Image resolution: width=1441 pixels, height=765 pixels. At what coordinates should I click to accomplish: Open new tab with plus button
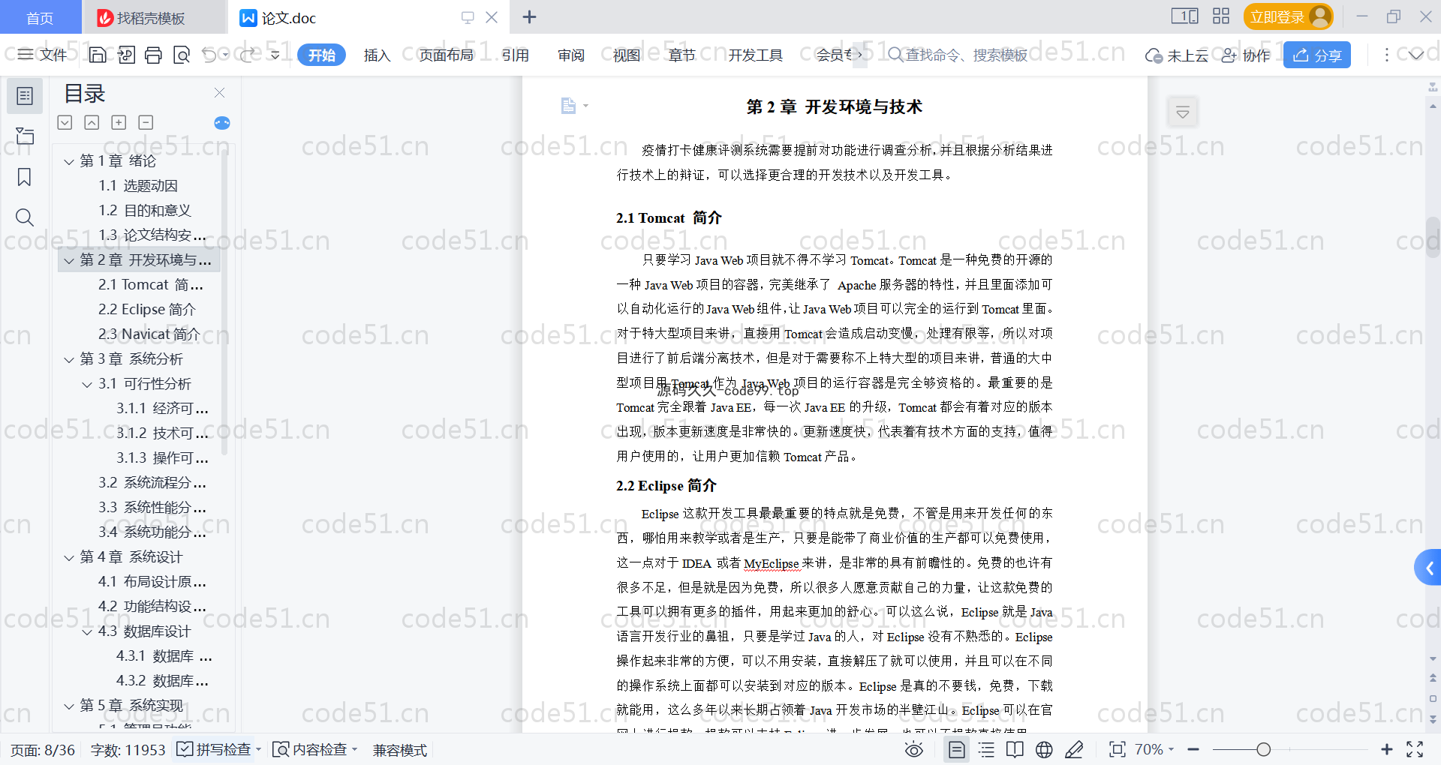point(529,16)
